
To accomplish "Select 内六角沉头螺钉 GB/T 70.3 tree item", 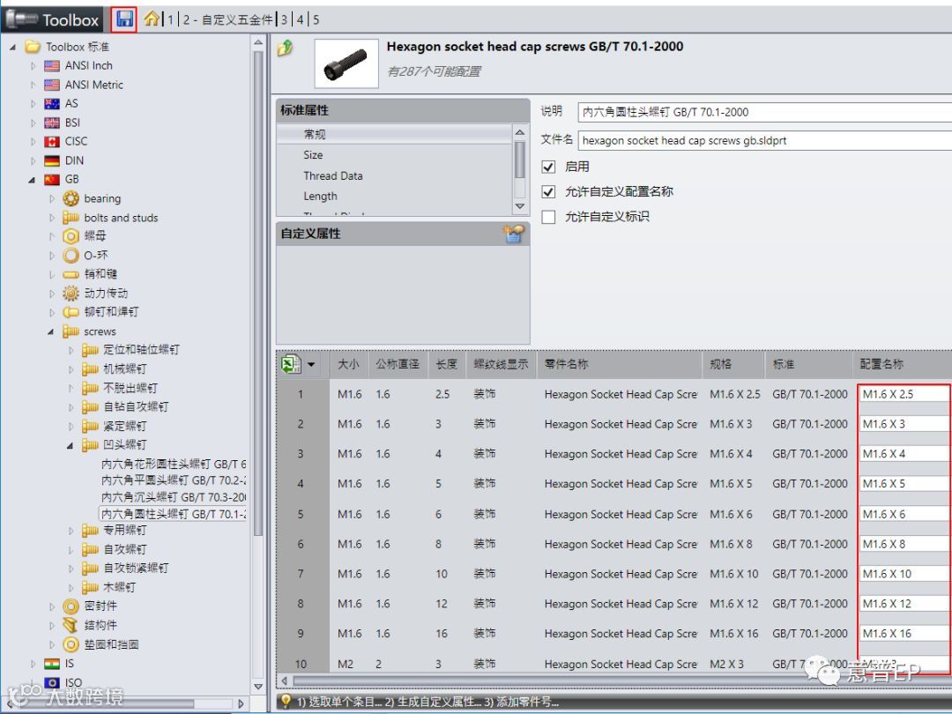I will 173,497.
